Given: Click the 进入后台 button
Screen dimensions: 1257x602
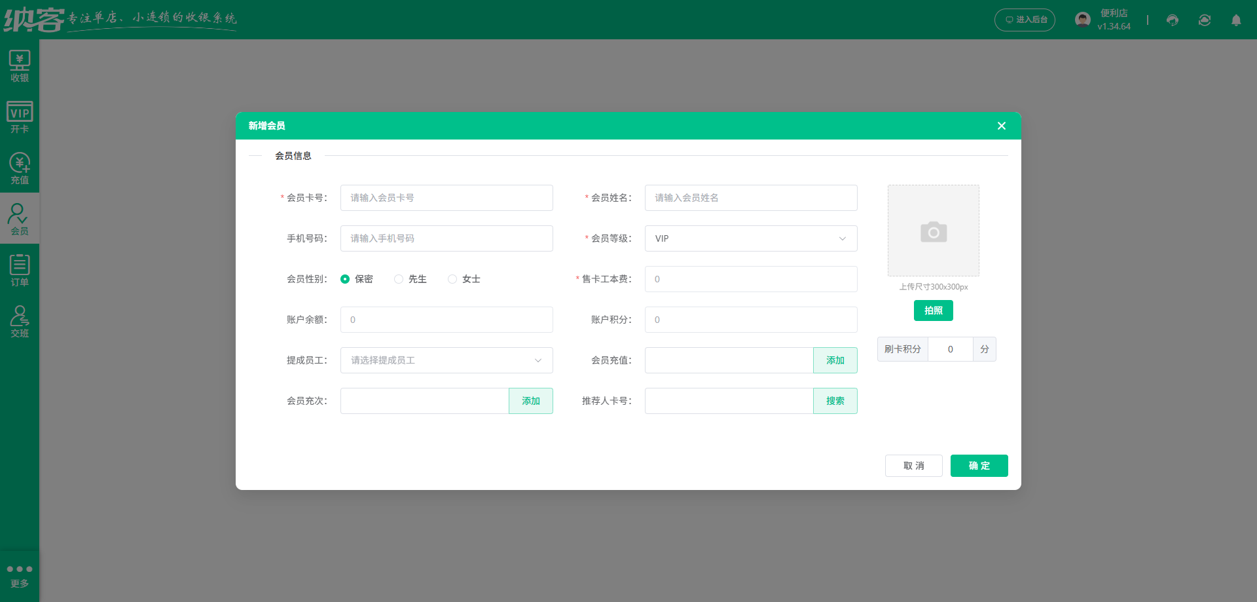Looking at the screenshot, I should [x=1025, y=20].
